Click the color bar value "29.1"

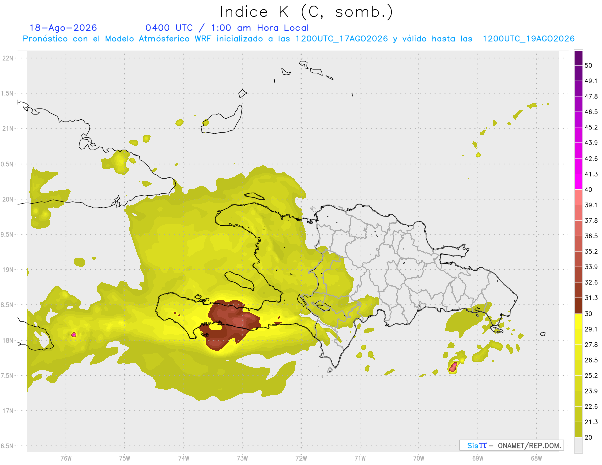[592, 329]
